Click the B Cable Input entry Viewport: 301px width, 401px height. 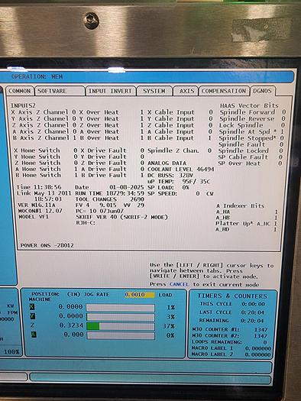pyautogui.click(x=180, y=138)
